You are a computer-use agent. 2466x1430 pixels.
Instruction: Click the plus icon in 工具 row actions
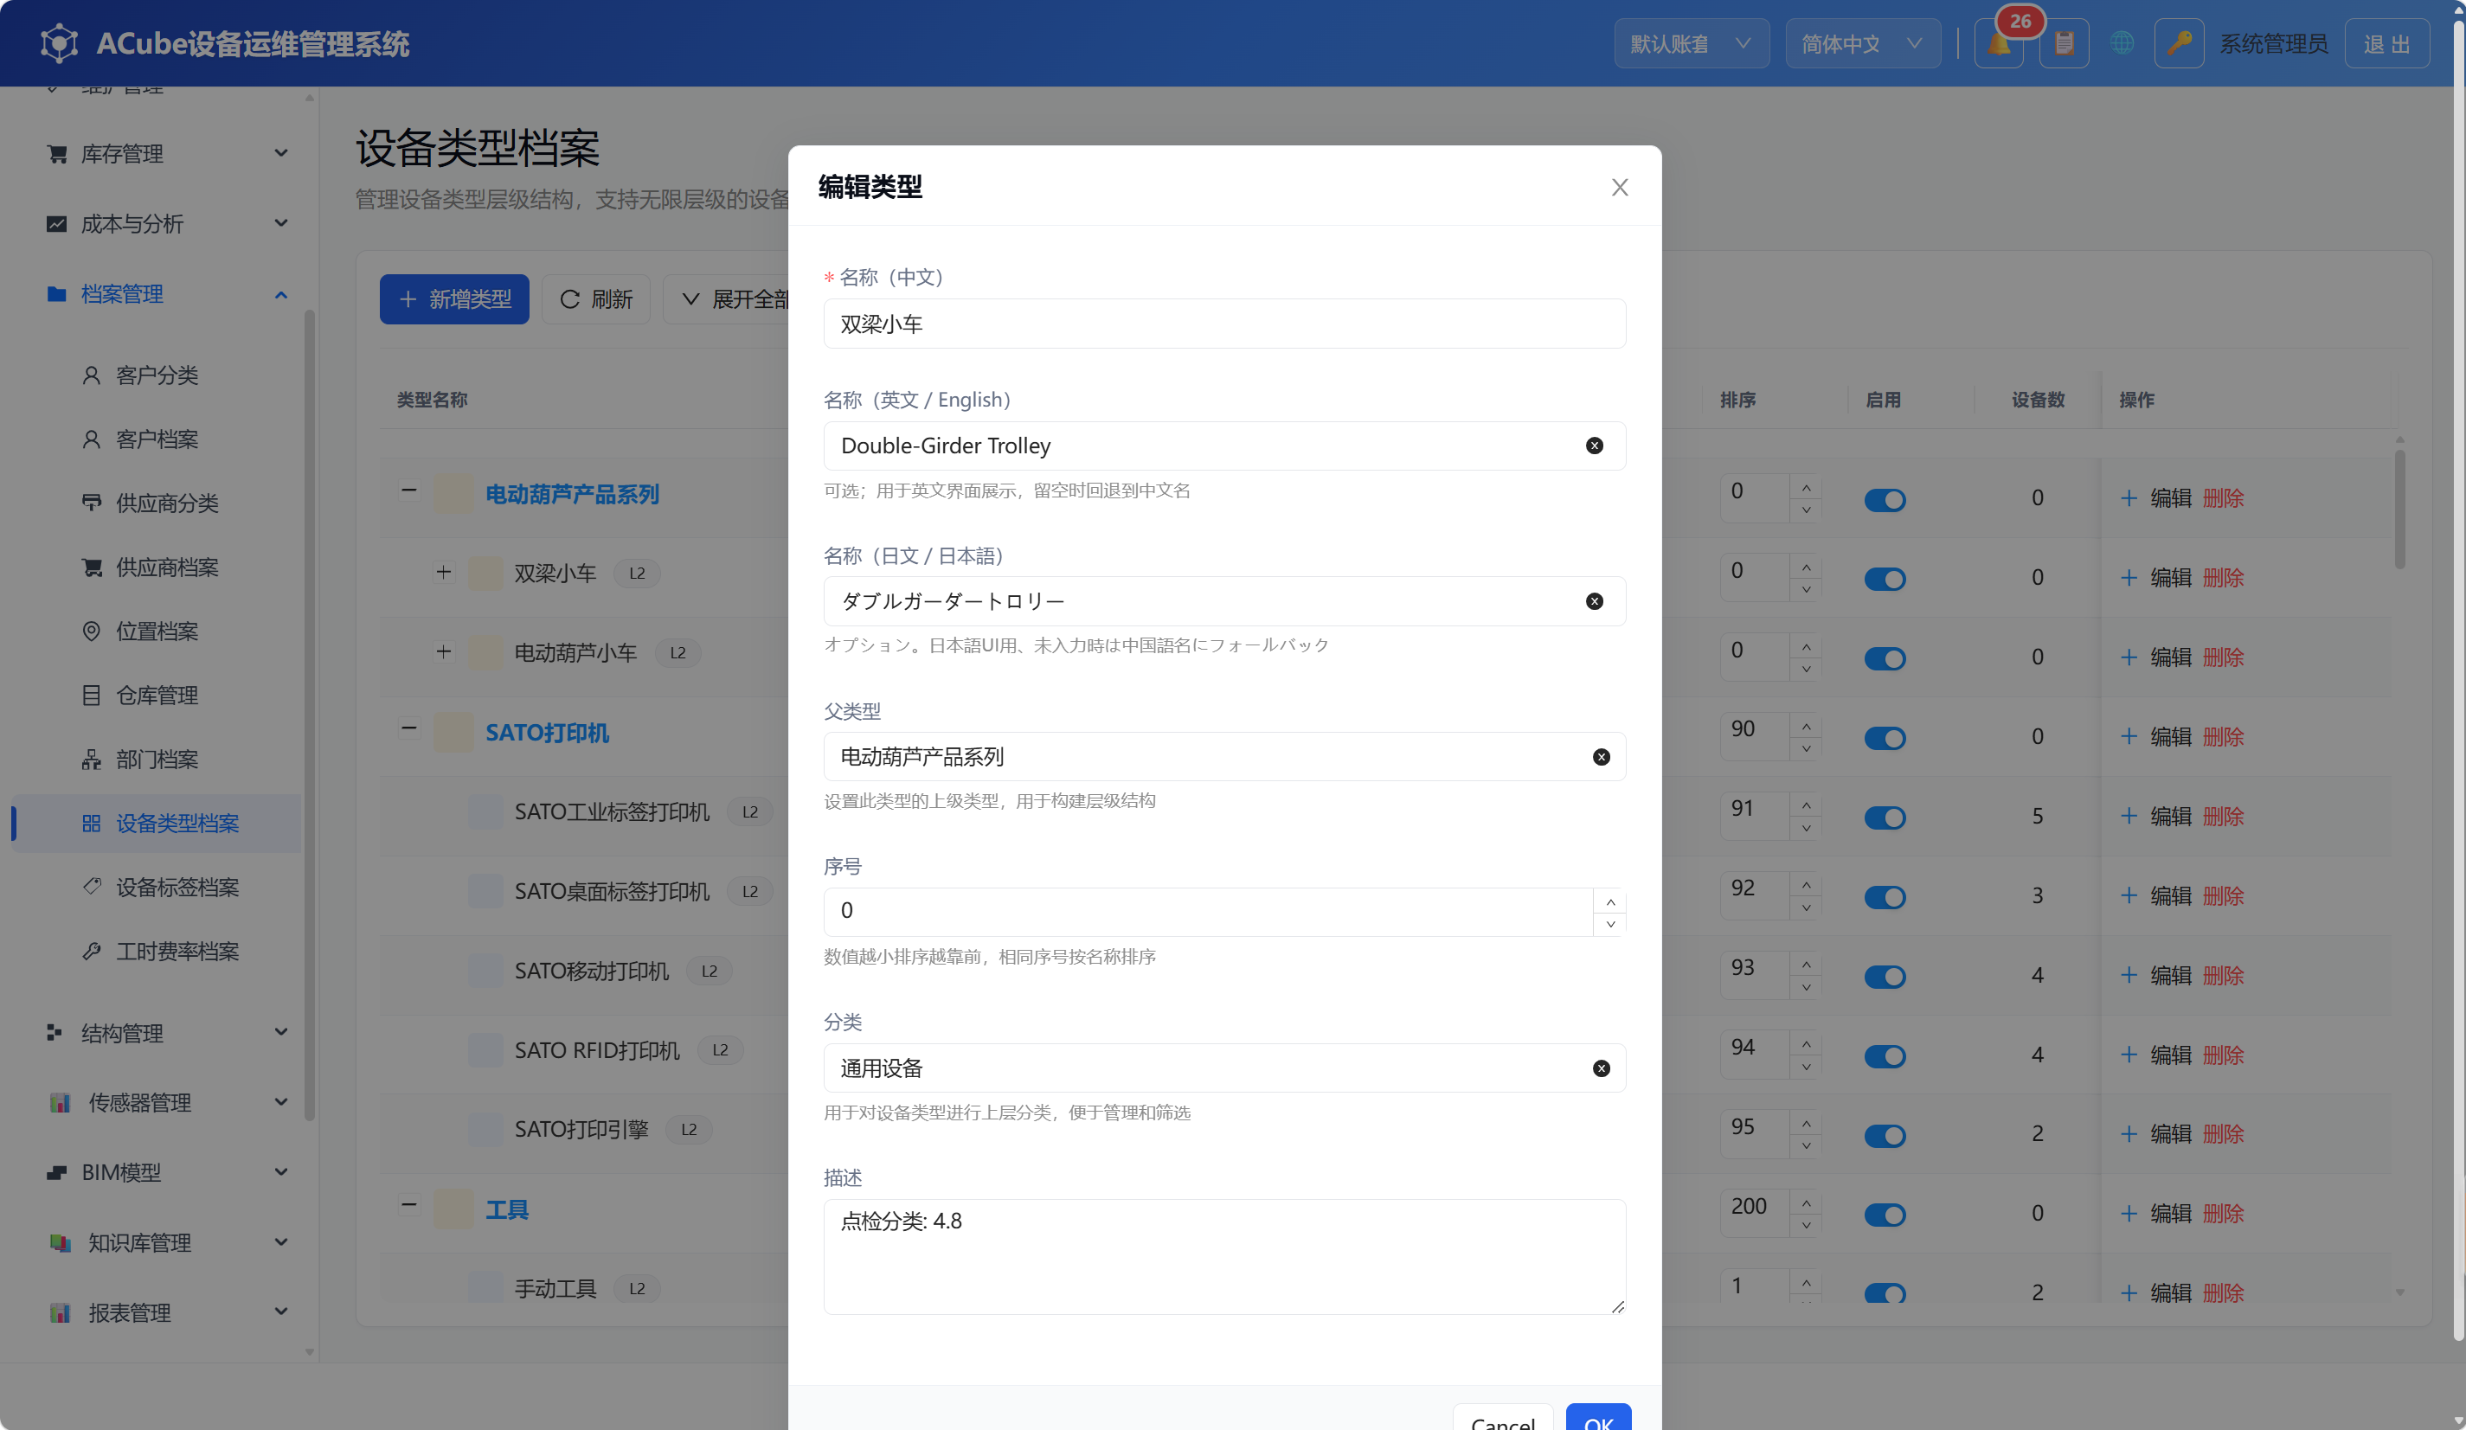pos(2128,1214)
